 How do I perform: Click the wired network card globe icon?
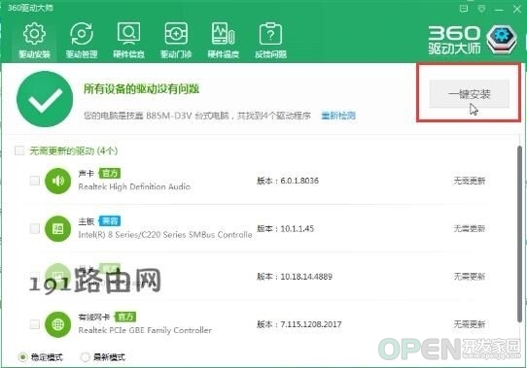pos(57,324)
